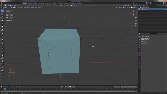Open the Render menu
Viewport: 167px width, 94px height.
click(x=10, y=3)
